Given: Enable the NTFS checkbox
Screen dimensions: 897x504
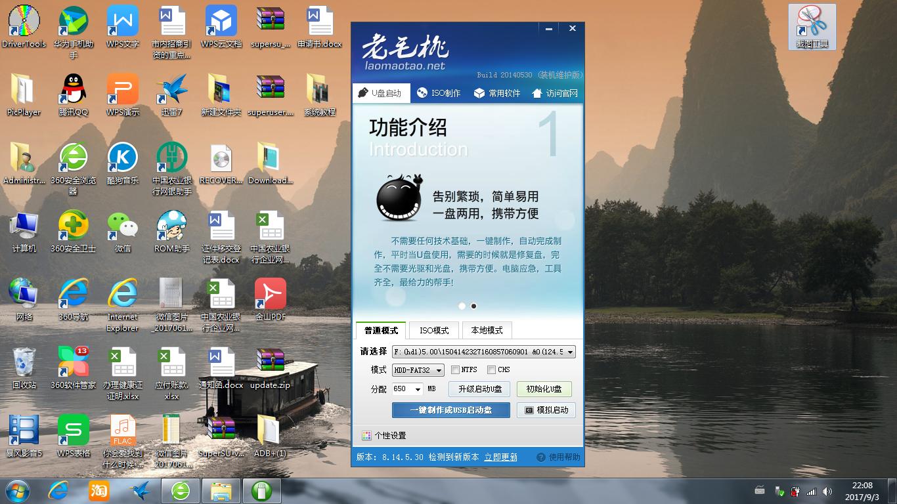Looking at the screenshot, I should [456, 369].
